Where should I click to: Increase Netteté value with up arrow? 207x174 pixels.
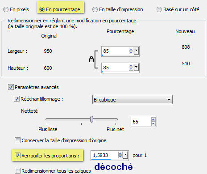tap(153, 119)
